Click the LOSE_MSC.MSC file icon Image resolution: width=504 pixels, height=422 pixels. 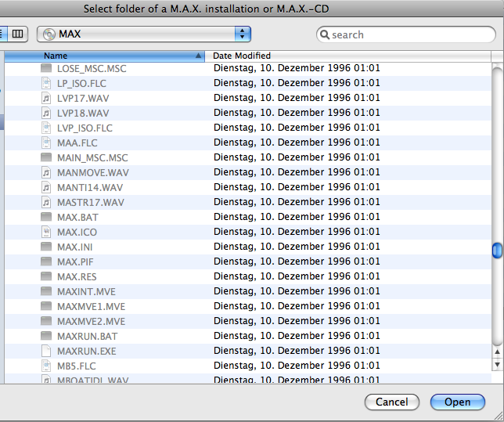[x=46, y=68]
